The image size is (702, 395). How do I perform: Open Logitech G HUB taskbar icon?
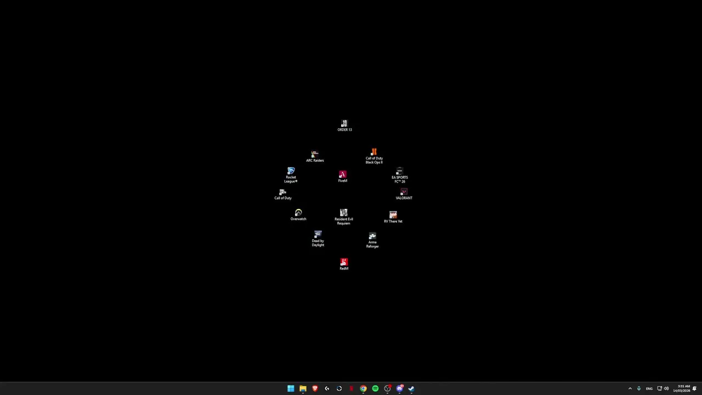pos(327,388)
